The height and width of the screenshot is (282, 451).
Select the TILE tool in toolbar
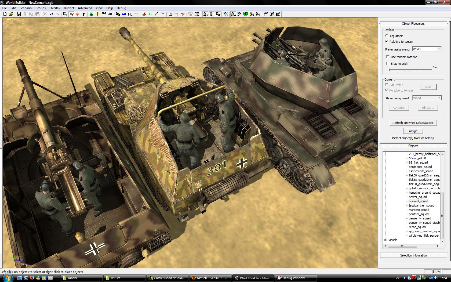104,13
